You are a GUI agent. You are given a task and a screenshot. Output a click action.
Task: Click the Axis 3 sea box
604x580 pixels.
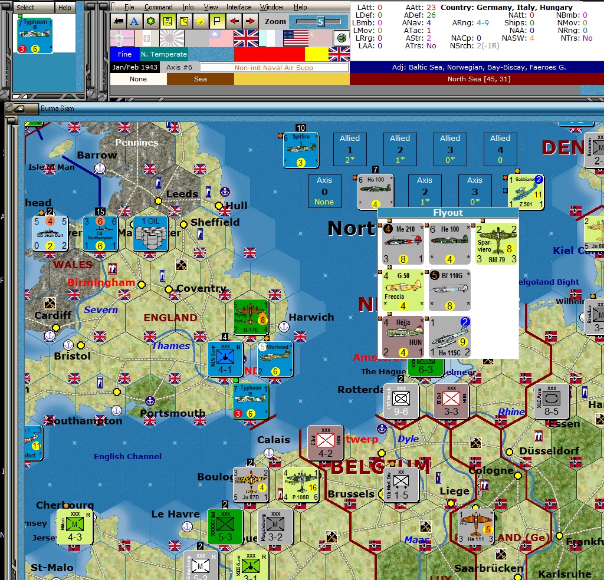click(475, 191)
